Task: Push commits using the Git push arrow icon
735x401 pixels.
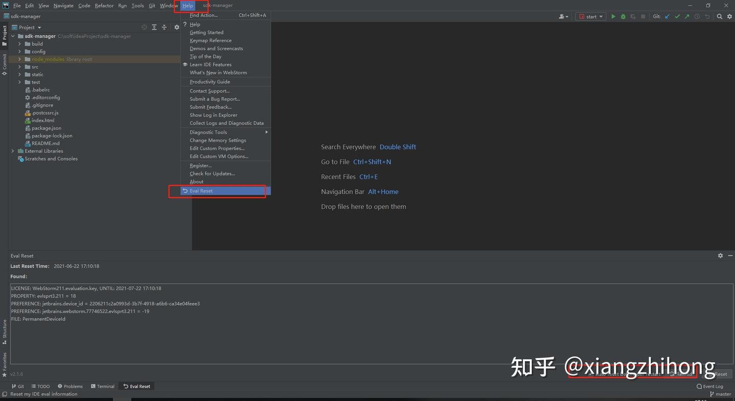Action: coord(687,16)
